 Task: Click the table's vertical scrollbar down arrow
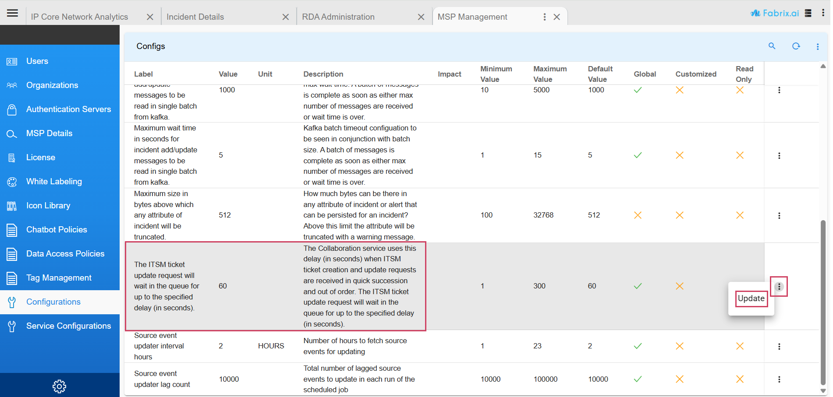(x=822, y=391)
